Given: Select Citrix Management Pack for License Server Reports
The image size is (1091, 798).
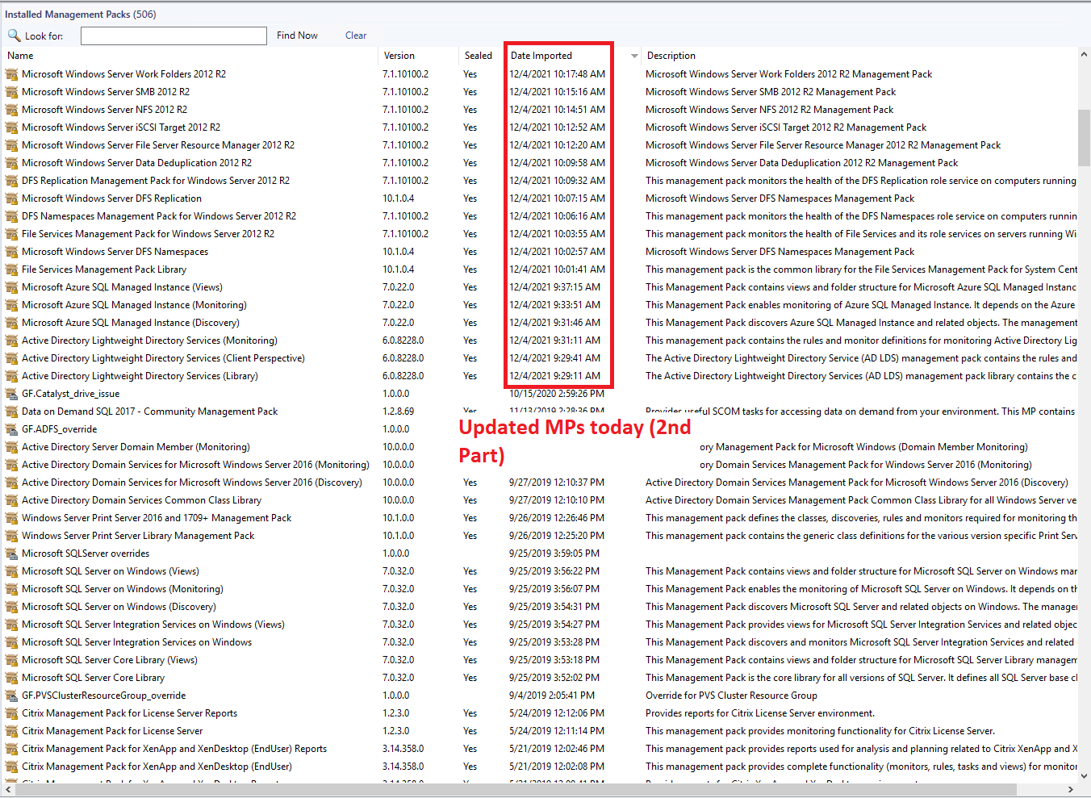Looking at the screenshot, I should pyautogui.click(x=129, y=713).
